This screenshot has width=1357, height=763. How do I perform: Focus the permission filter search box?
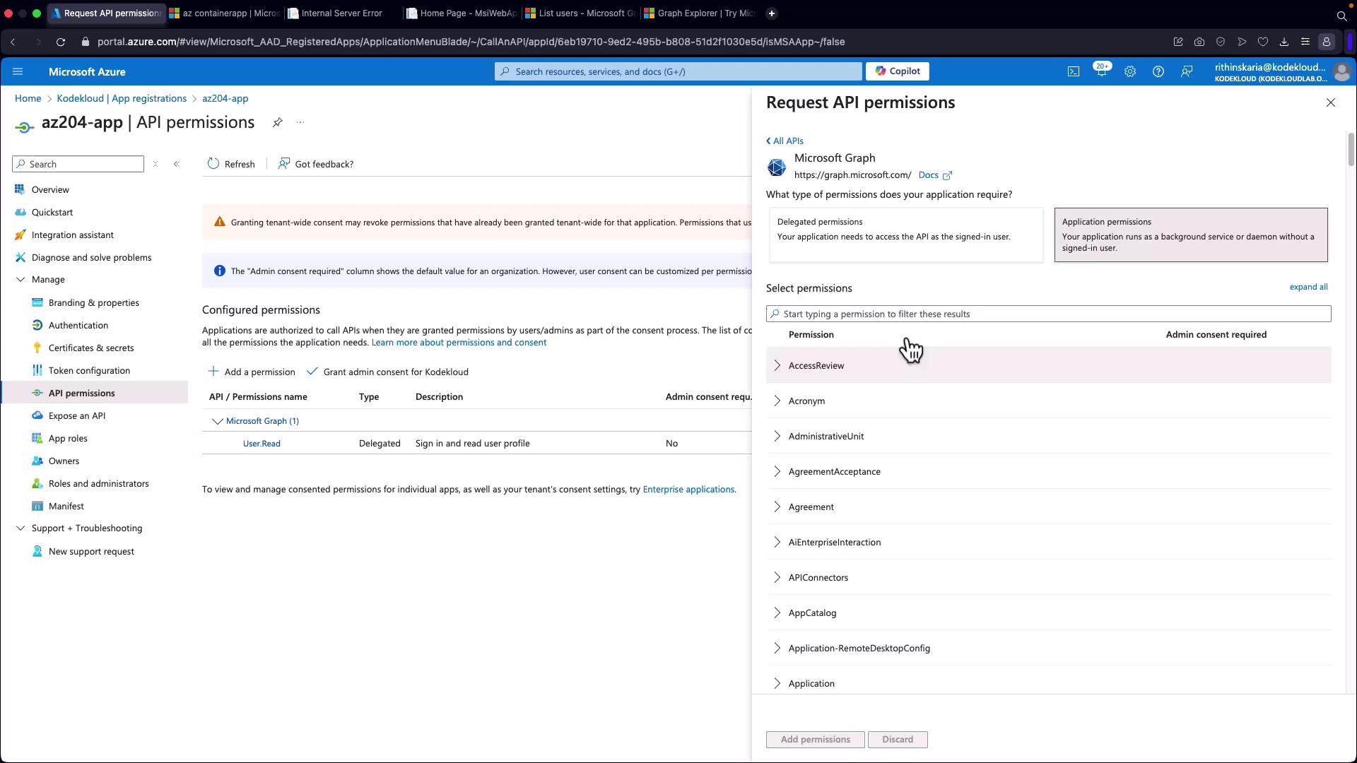coord(1047,314)
